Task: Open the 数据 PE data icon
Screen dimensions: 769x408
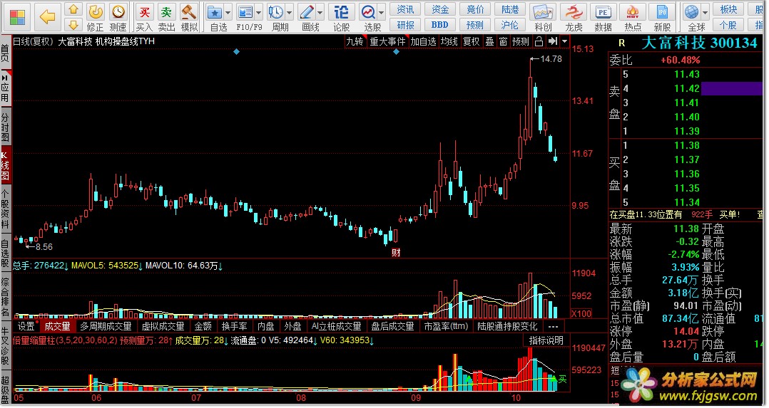Action: (603, 12)
